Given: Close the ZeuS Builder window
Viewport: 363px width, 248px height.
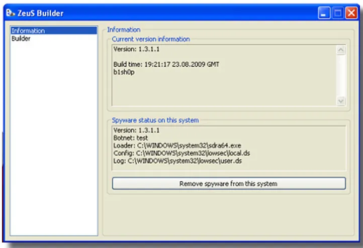Looking at the screenshot, I should (x=351, y=13).
